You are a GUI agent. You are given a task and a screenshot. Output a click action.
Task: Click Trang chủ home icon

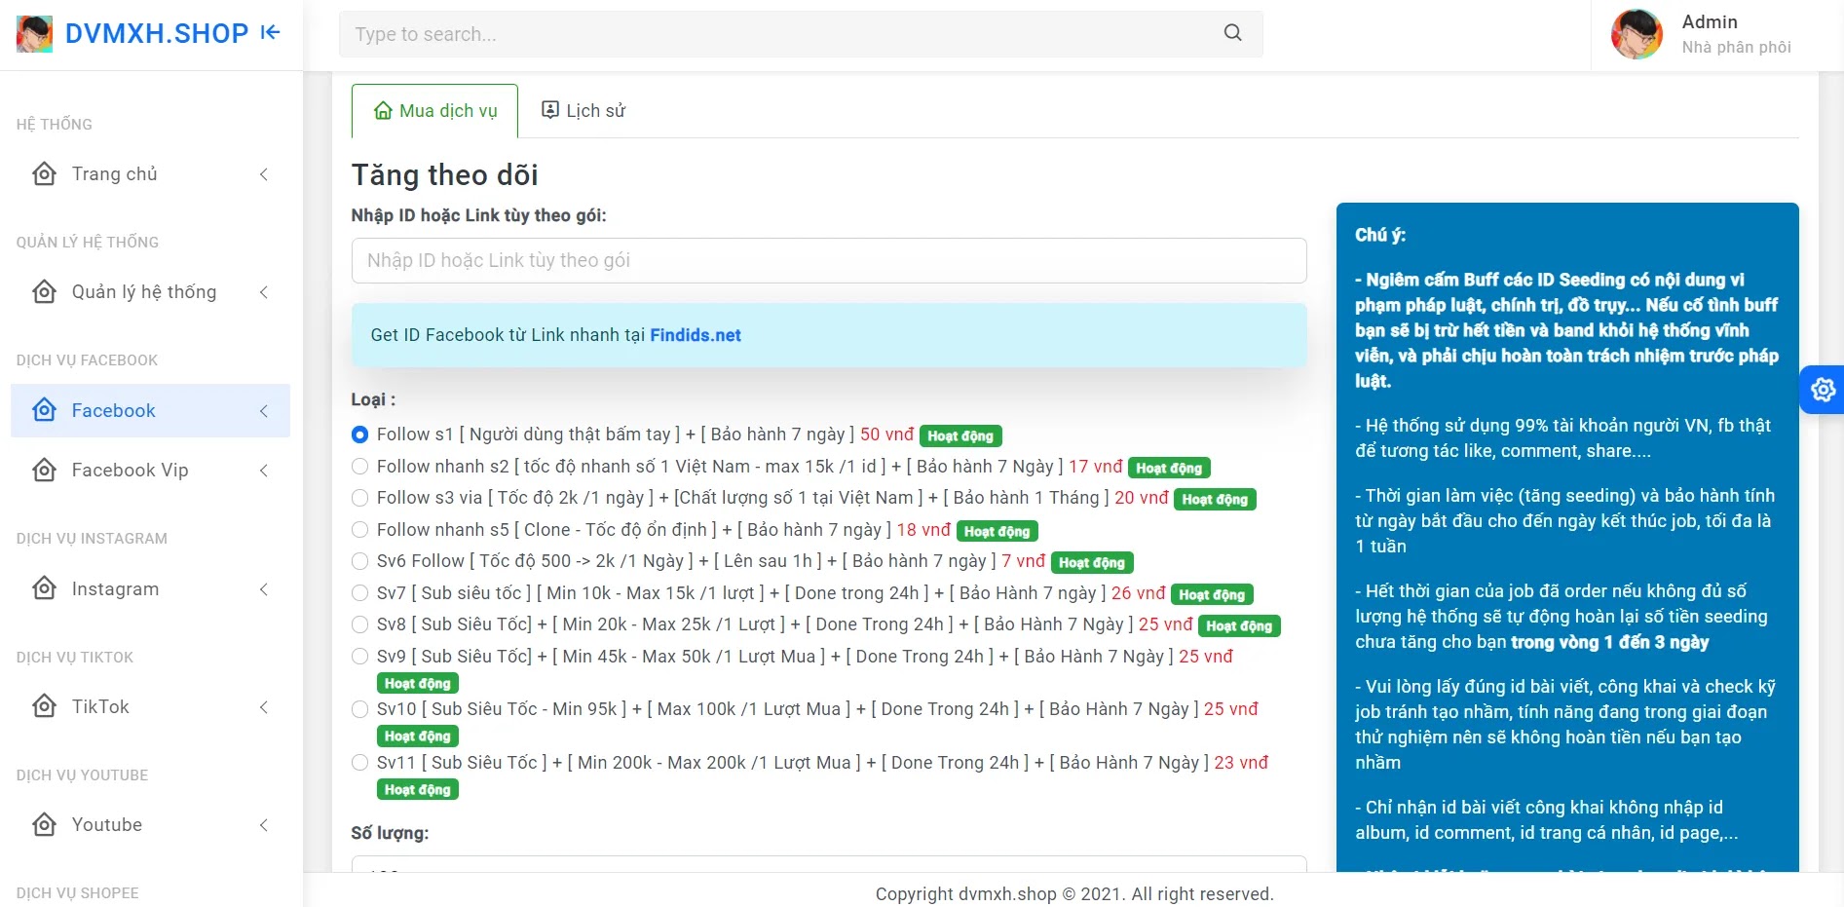[x=44, y=174]
